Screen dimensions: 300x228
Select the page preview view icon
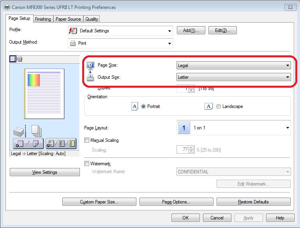12,59
